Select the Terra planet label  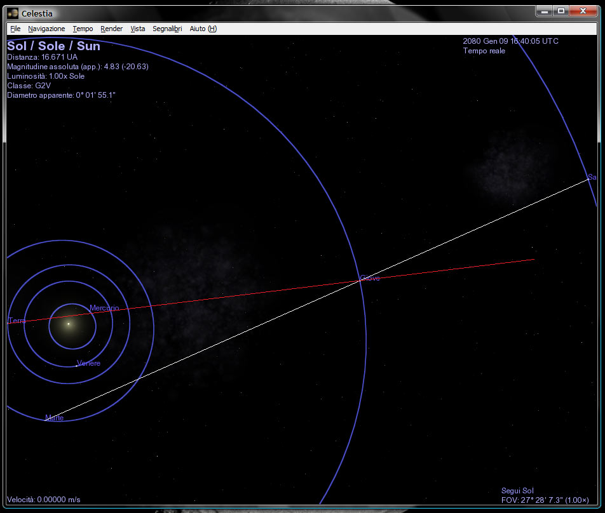[17, 320]
